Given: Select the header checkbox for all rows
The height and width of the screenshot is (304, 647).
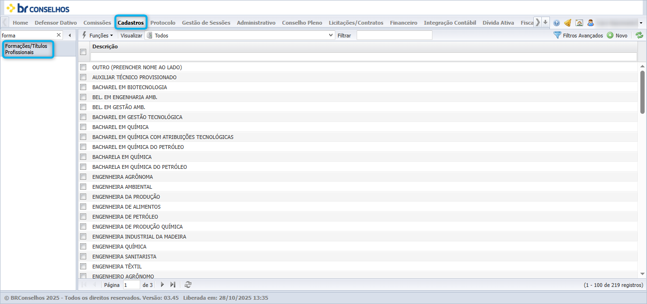Looking at the screenshot, I should pyautogui.click(x=83, y=52).
